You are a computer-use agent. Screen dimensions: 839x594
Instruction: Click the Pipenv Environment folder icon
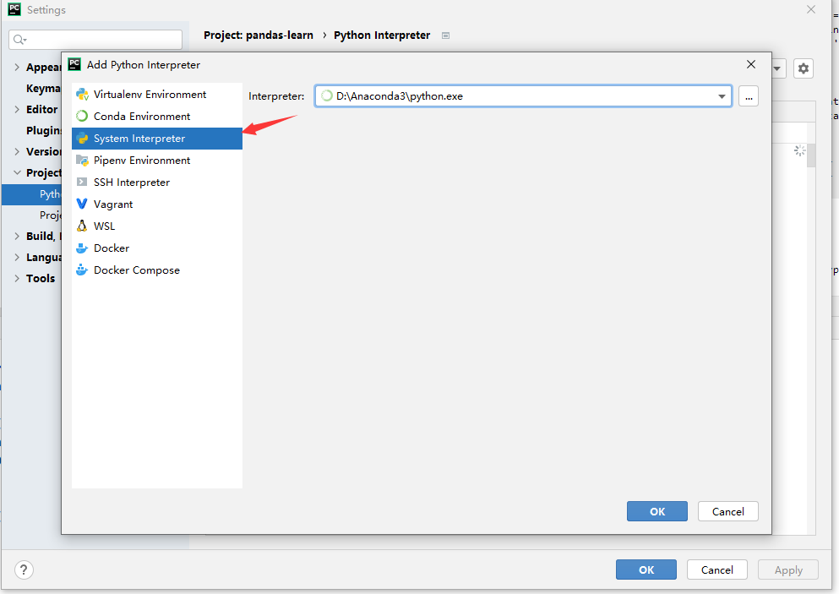click(x=82, y=160)
